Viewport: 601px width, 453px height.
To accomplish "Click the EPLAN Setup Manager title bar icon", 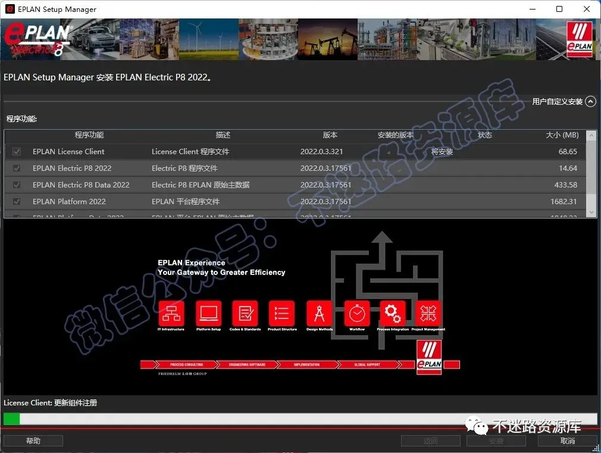I will click(x=10, y=9).
